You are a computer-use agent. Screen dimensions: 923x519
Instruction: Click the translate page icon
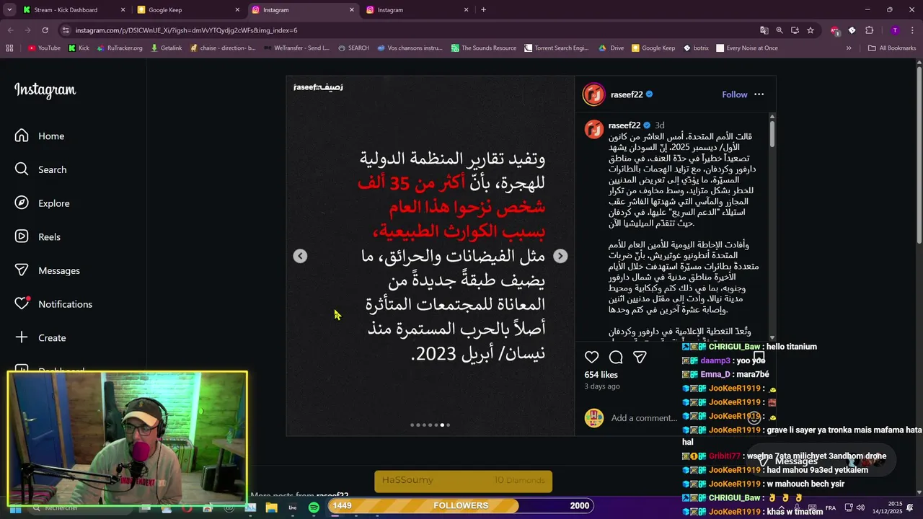(764, 30)
